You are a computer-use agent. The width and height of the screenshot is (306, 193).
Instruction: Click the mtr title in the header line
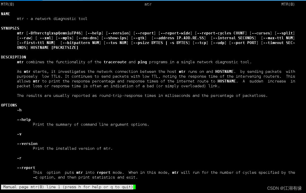(x=148, y=4)
